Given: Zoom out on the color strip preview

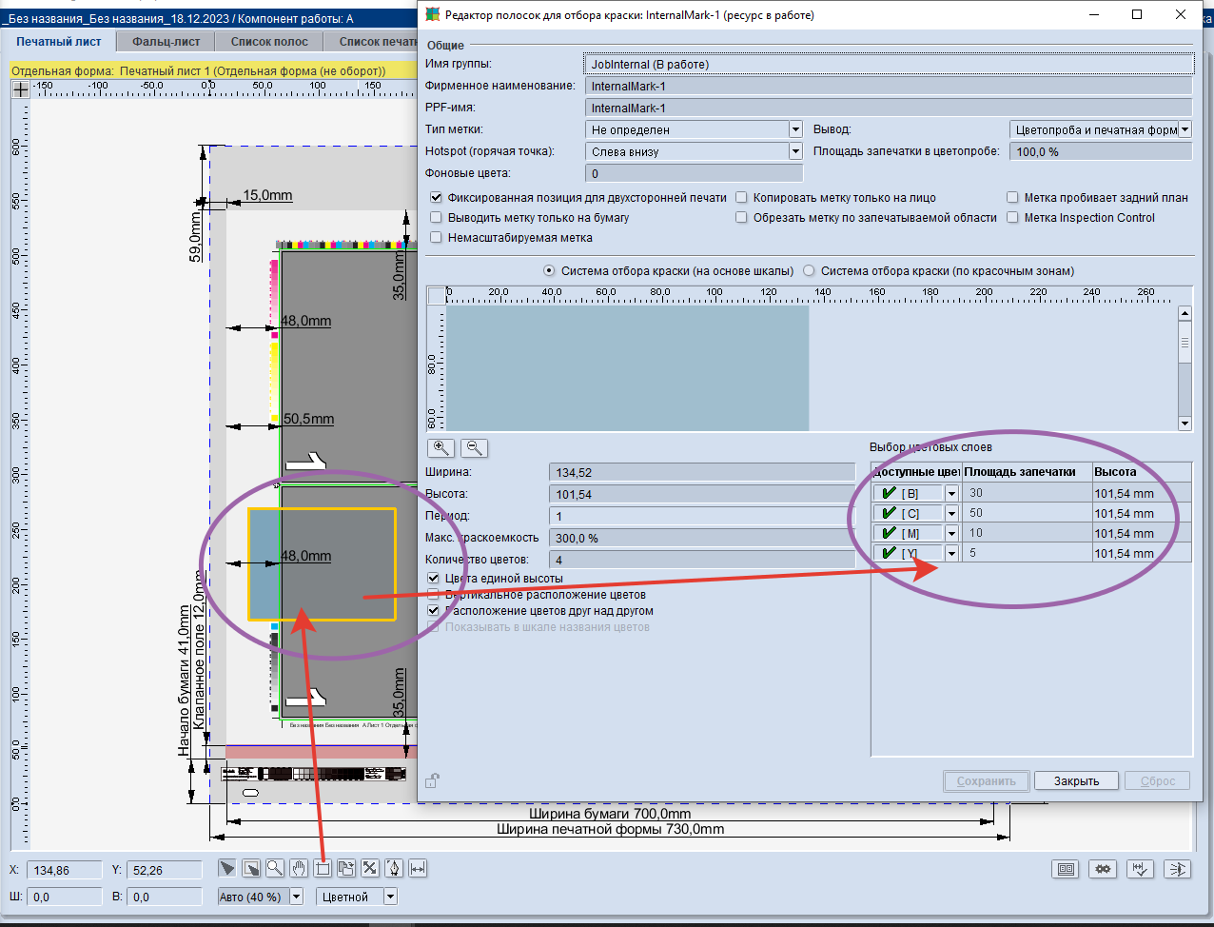Looking at the screenshot, I should [x=474, y=447].
